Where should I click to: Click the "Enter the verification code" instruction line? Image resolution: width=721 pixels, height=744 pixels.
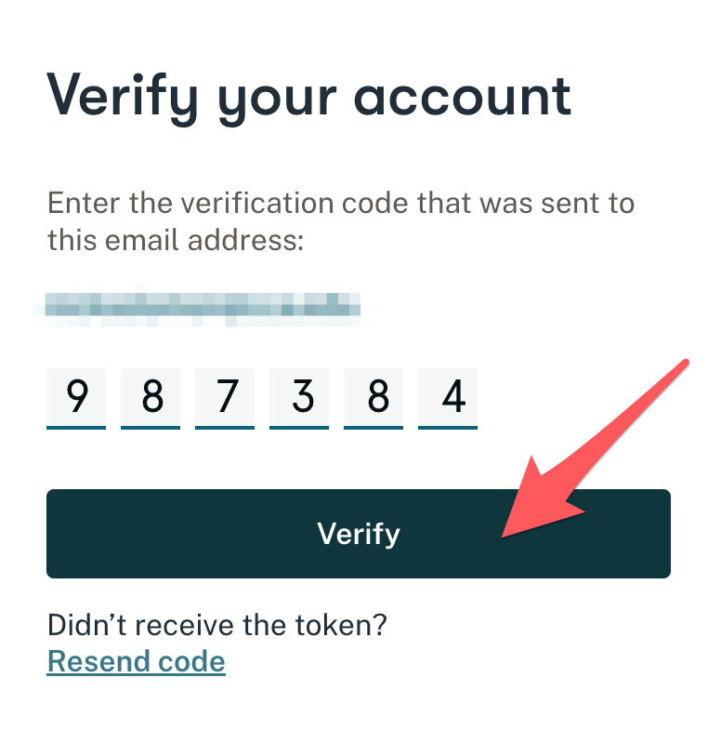(341, 203)
